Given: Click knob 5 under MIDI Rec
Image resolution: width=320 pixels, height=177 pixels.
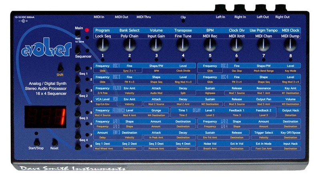Looking at the screenshot, I should pyautogui.click(x=210, y=44).
